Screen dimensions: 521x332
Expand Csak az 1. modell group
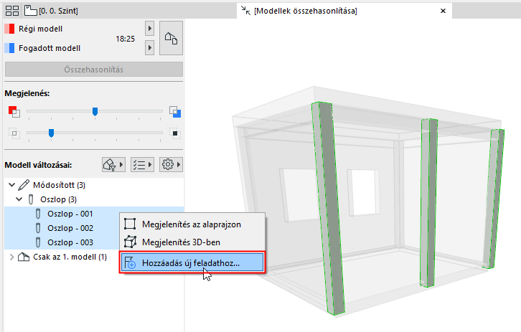[11, 257]
